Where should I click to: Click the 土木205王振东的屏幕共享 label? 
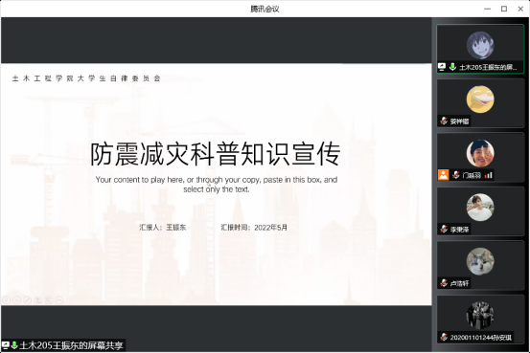[71, 345]
